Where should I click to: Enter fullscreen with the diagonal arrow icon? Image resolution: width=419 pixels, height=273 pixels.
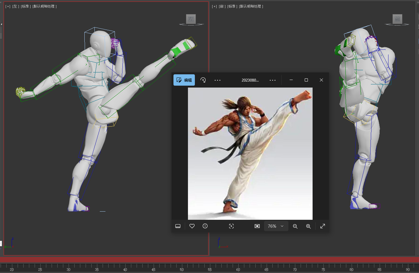323,226
